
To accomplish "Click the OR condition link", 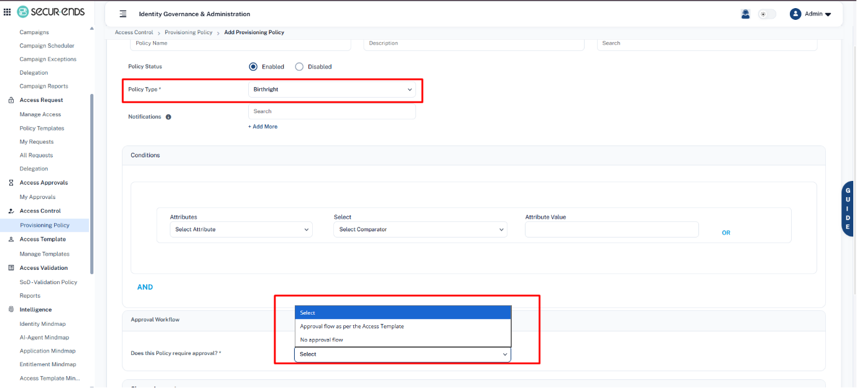I will pyautogui.click(x=726, y=233).
